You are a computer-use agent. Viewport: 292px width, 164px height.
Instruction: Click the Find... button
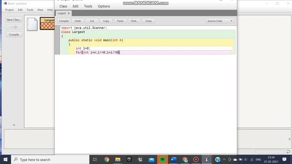coord(134,21)
